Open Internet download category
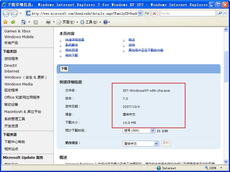230x172 pixels. pos(12,71)
